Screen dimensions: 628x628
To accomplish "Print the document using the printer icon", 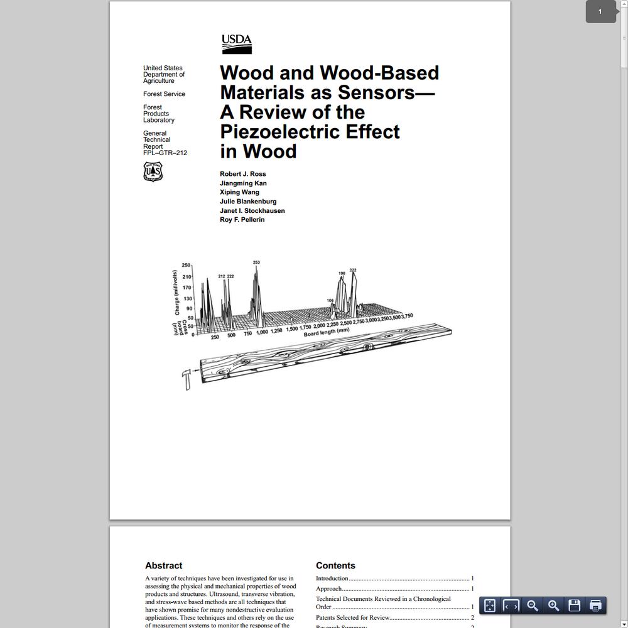I will (x=595, y=605).
